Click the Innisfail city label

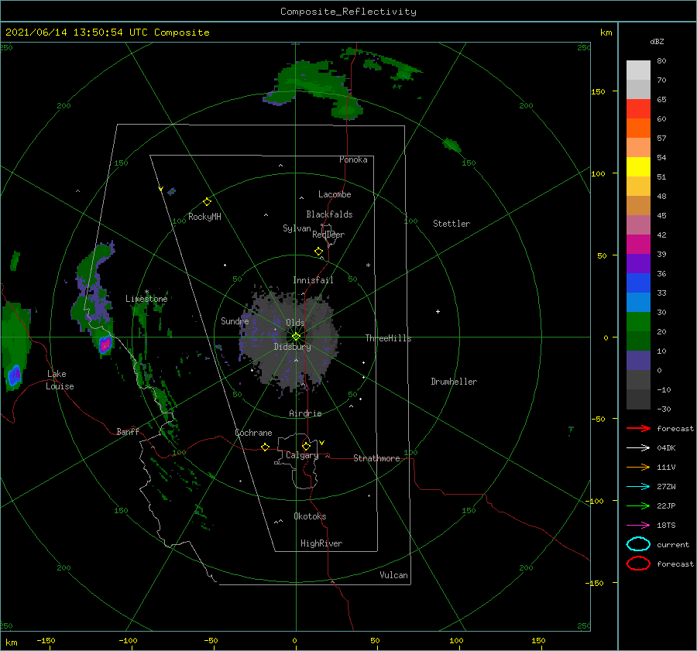pos(313,280)
